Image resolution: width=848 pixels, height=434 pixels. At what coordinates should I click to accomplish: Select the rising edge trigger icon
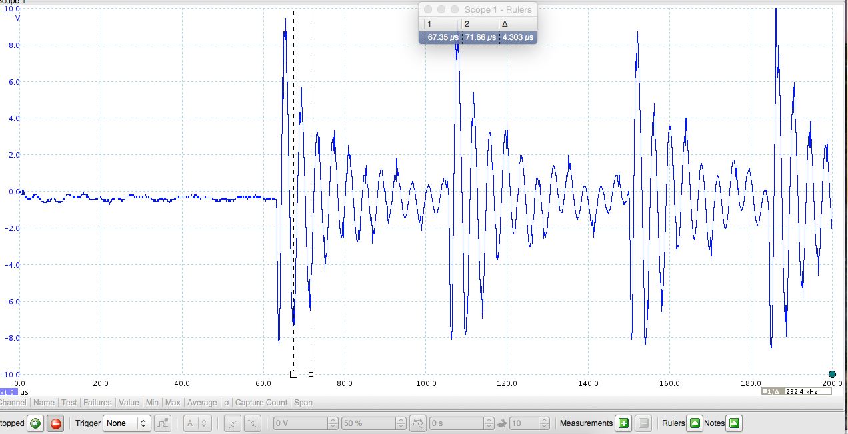233,423
